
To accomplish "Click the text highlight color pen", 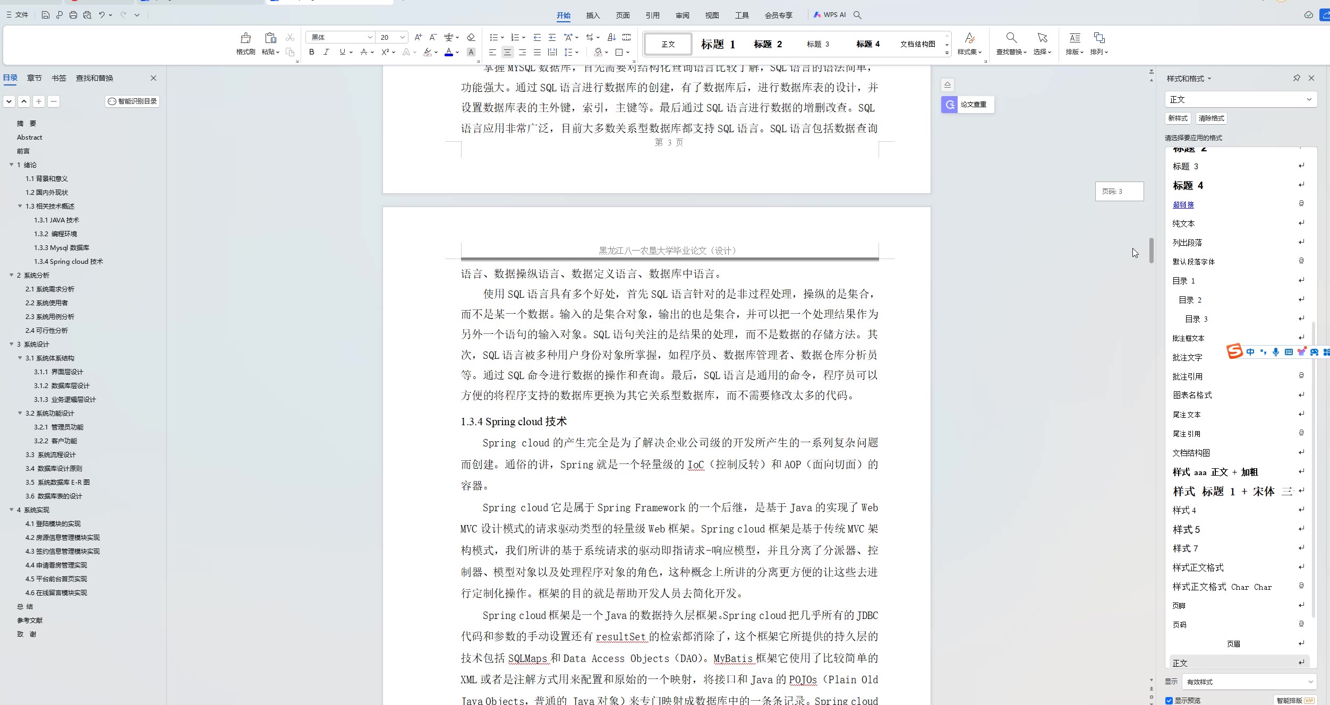I will pos(428,52).
